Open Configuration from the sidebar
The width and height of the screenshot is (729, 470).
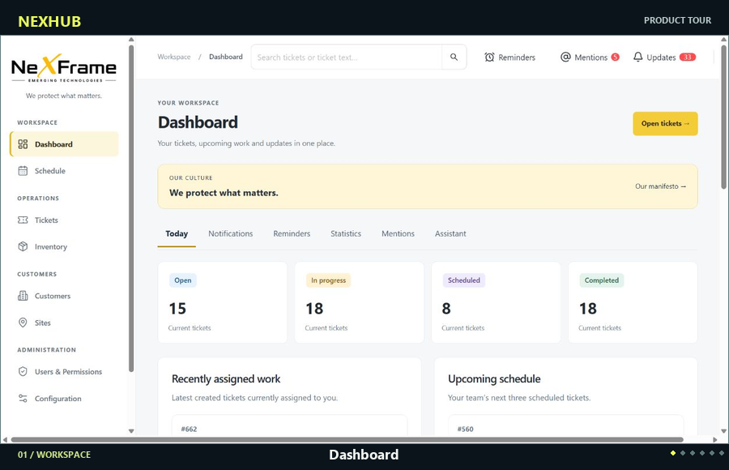click(x=64, y=399)
